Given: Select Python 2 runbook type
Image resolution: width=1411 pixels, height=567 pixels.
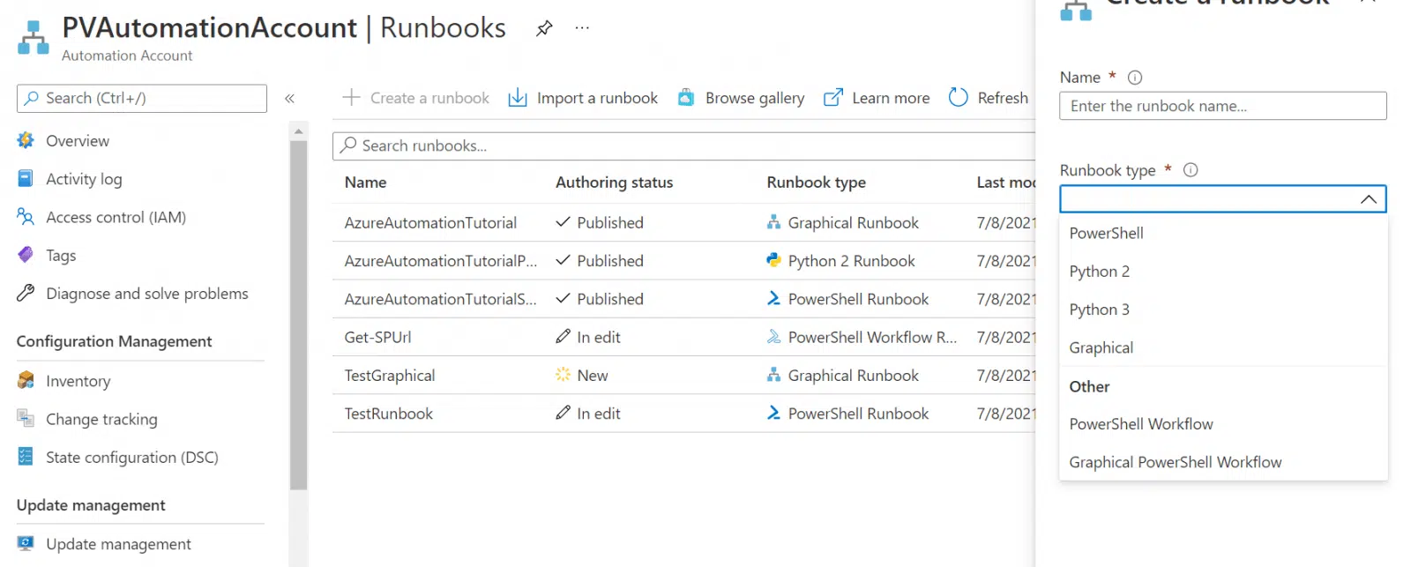Looking at the screenshot, I should [x=1223, y=271].
